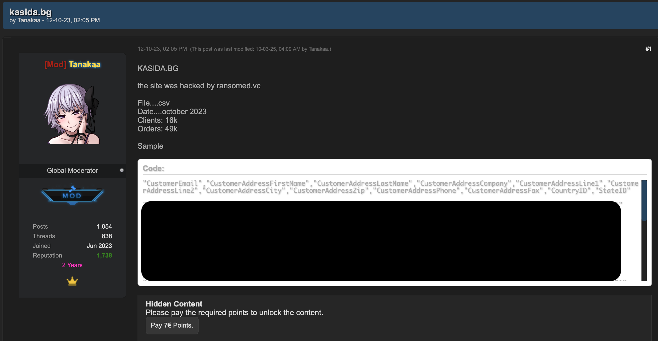Image resolution: width=658 pixels, height=341 pixels.
Task: Open the [Mod] Tanakaa profile link
Action: 72,64
